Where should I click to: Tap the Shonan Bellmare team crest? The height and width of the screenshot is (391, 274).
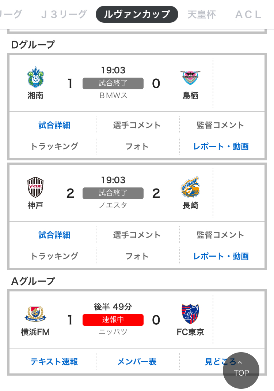click(35, 77)
